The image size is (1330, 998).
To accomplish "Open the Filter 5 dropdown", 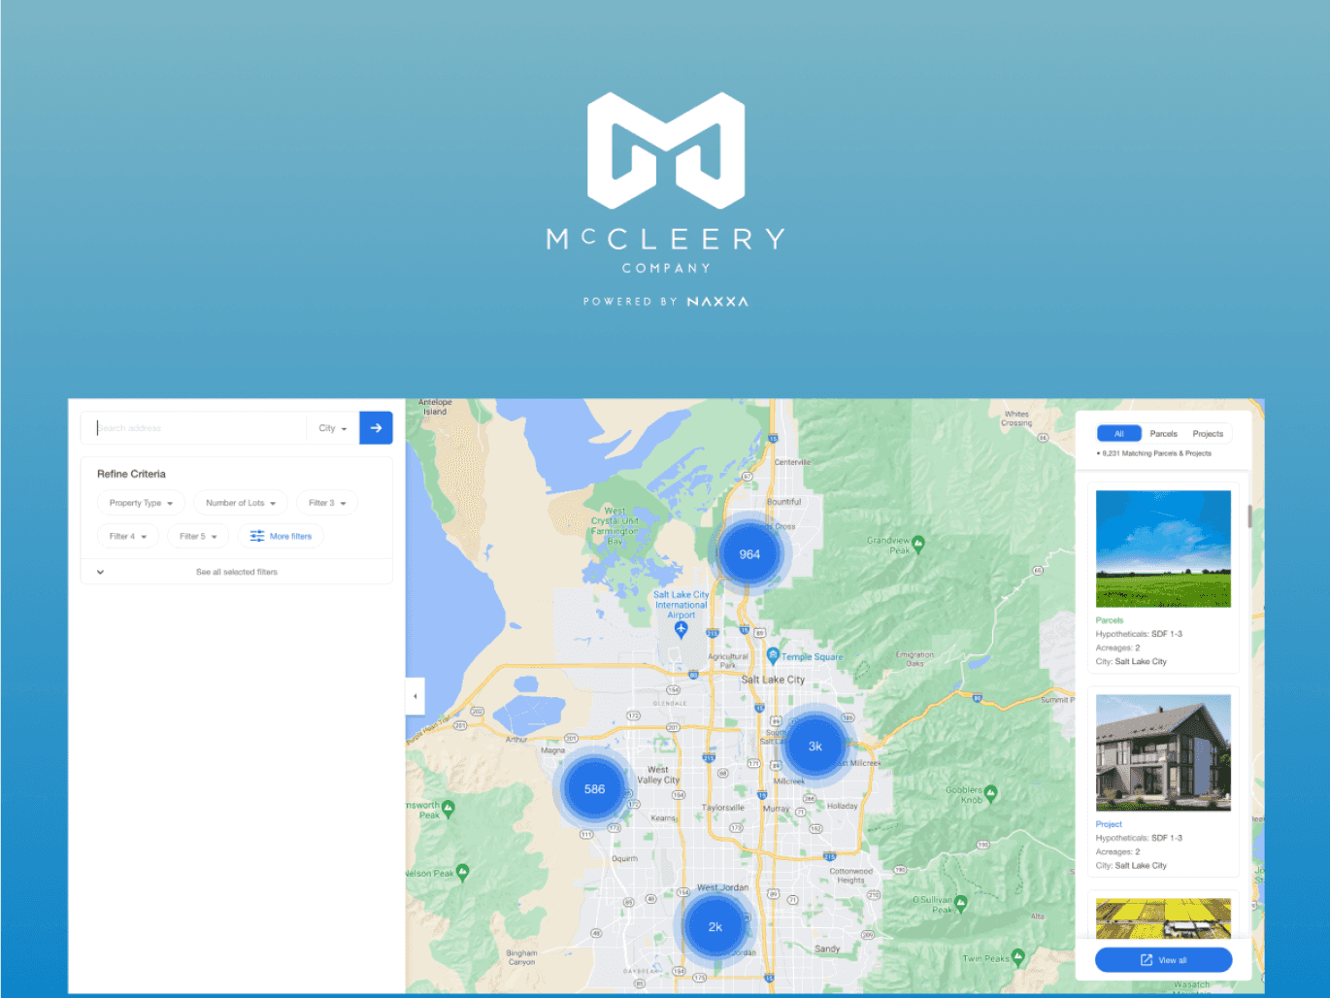I will [x=198, y=536].
